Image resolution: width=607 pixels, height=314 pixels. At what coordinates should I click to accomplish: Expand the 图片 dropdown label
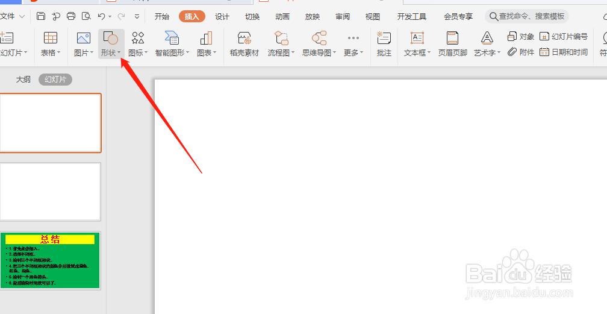pyautogui.click(x=84, y=52)
